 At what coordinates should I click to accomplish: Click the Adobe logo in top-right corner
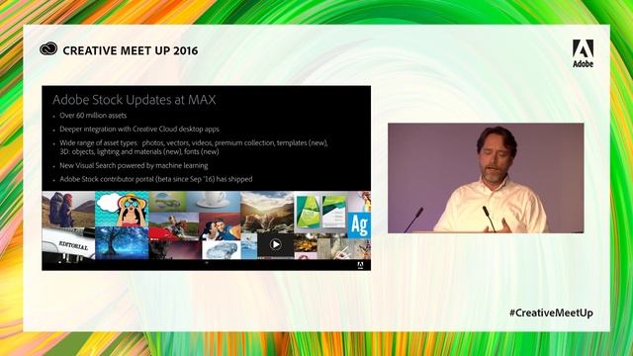(x=583, y=53)
